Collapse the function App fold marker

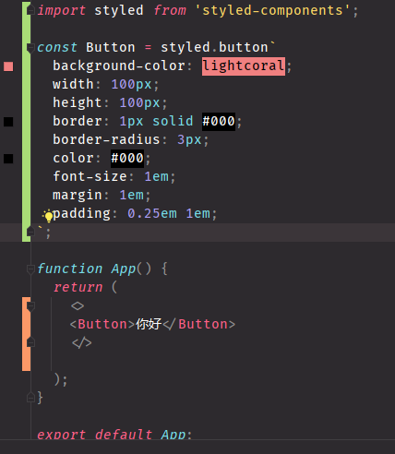(x=30, y=269)
